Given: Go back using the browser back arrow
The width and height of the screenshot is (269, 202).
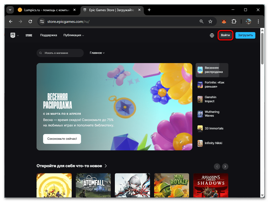Looking at the screenshot, I should coord(11,21).
